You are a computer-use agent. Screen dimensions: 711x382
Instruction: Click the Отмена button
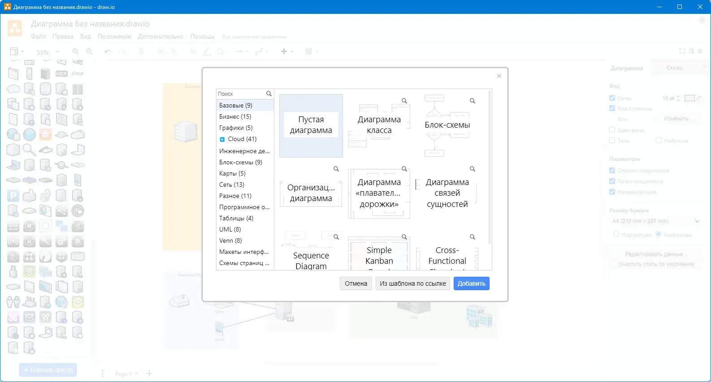click(x=356, y=283)
